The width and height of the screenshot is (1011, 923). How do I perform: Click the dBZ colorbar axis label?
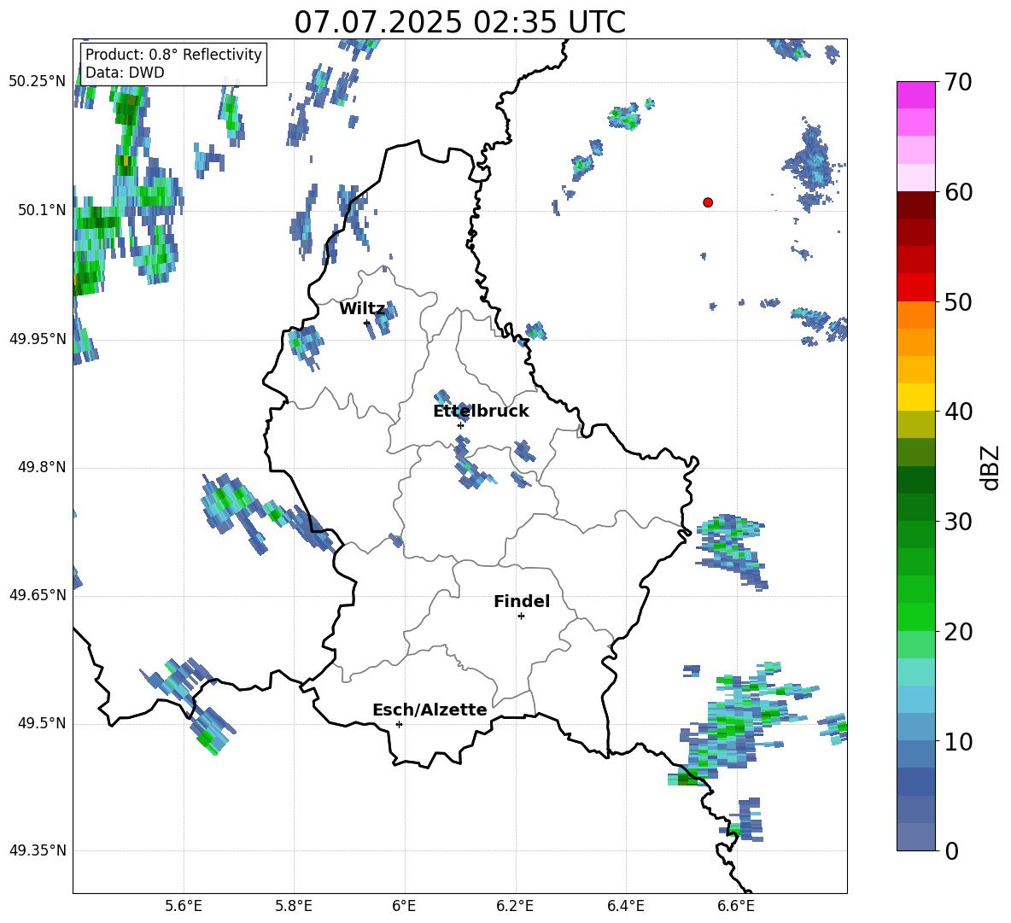991,467
